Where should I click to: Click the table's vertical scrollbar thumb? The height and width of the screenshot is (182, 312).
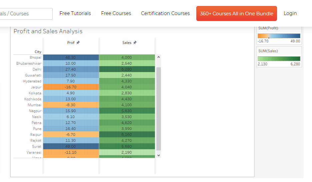point(159,109)
